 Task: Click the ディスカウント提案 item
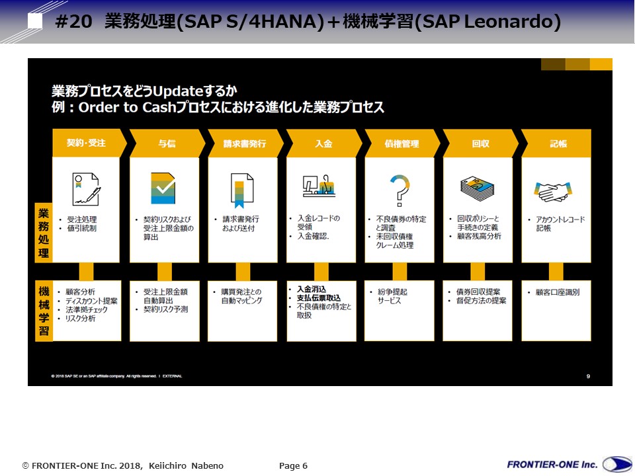click(91, 301)
